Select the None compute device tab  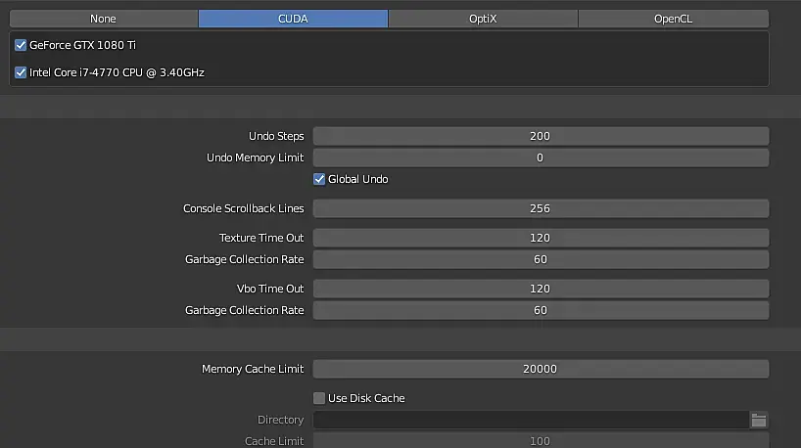[103, 19]
